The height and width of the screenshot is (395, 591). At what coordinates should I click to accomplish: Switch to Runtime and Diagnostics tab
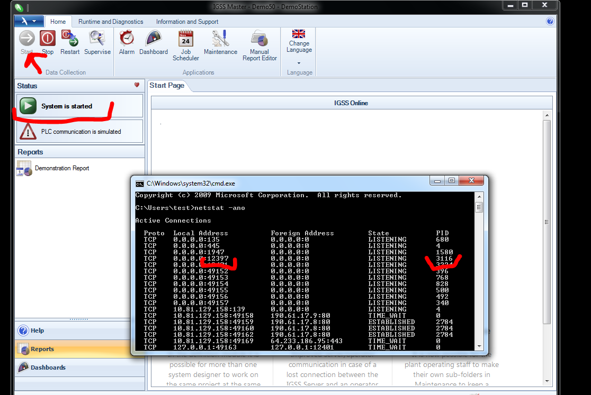click(x=111, y=22)
